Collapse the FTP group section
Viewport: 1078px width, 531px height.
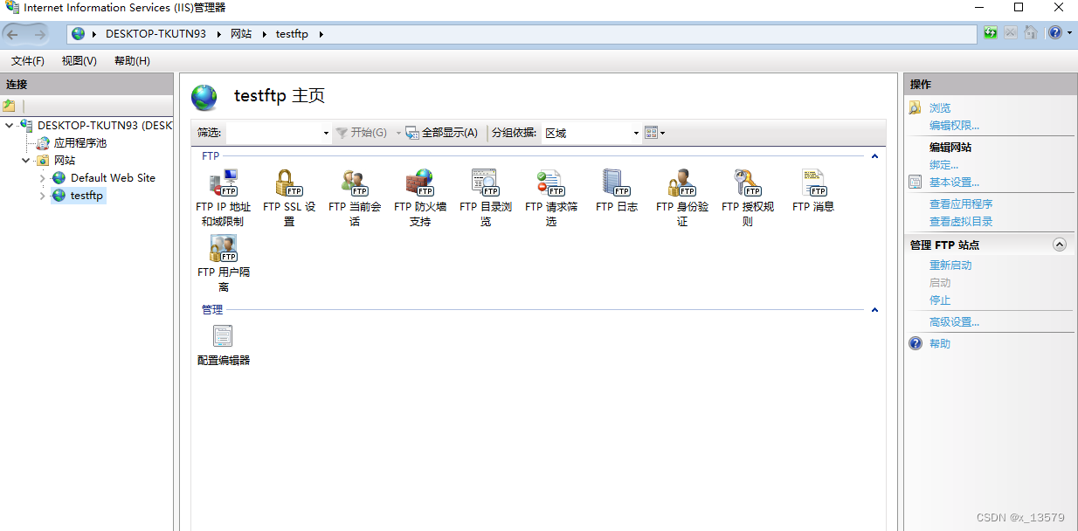pyautogui.click(x=874, y=156)
